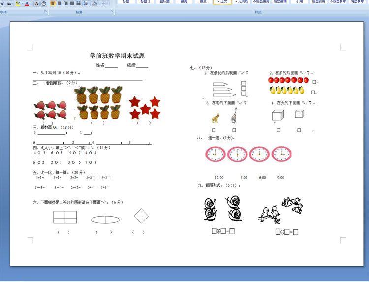Open the Font group dialog launcher
This screenshot has height=282, width=369.
point(46,11)
